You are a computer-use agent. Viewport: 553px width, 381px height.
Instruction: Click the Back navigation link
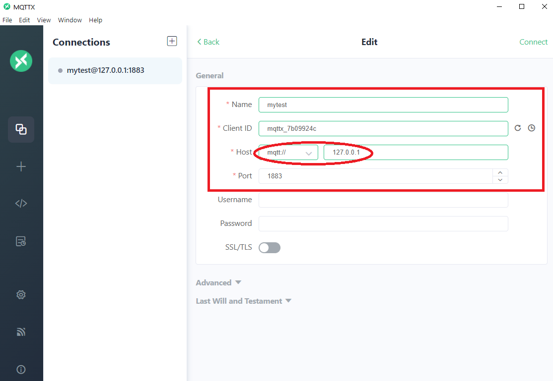click(208, 42)
